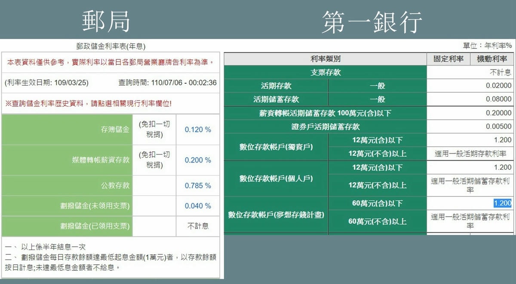
Task: Click the 活期儲蓄存款 row label
Action: click(x=276, y=99)
